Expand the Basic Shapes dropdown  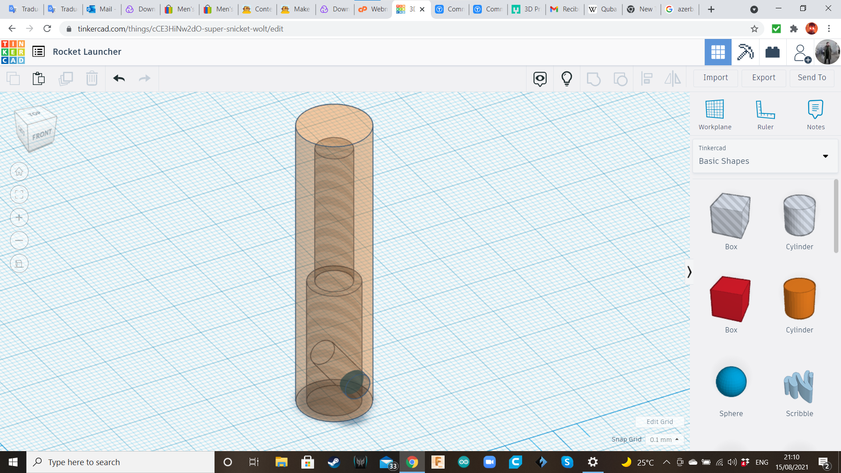pyautogui.click(x=825, y=156)
